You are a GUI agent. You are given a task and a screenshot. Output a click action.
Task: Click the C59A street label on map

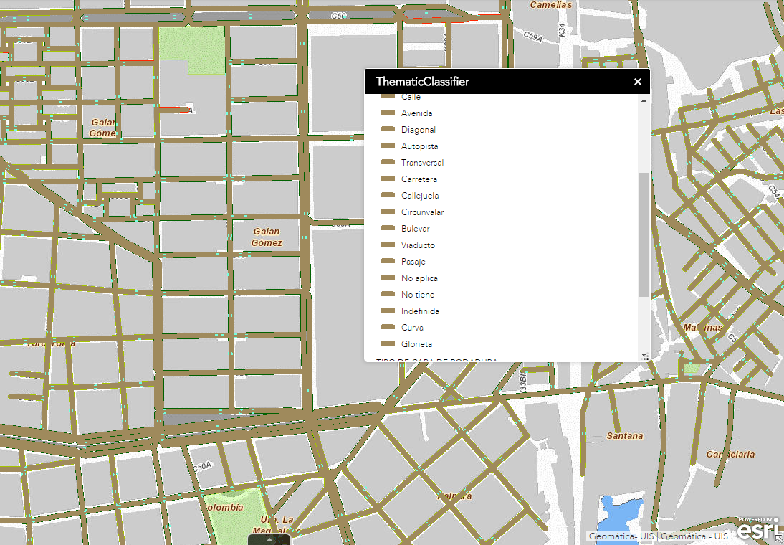click(x=533, y=37)
